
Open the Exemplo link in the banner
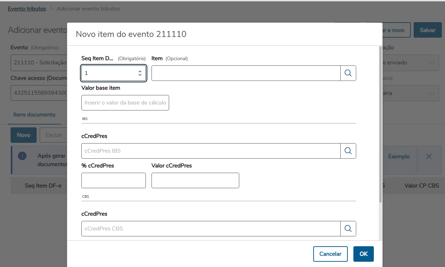[x=399, y=157]
